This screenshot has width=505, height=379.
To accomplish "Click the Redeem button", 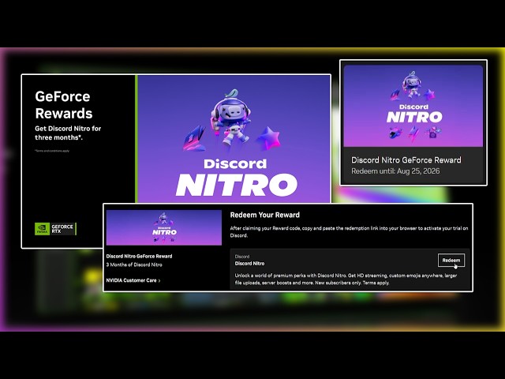I will 451,260.
